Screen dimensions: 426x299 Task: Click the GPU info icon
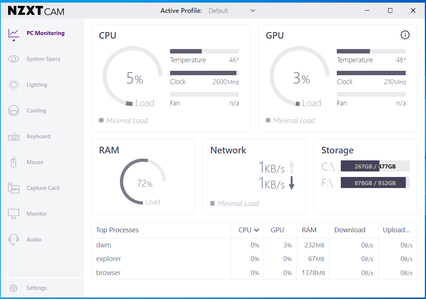[x=405, y=35]
